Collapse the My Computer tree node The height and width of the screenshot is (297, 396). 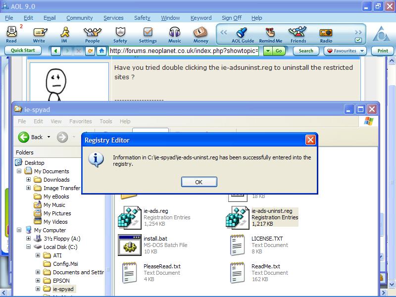tap(19, 230)
